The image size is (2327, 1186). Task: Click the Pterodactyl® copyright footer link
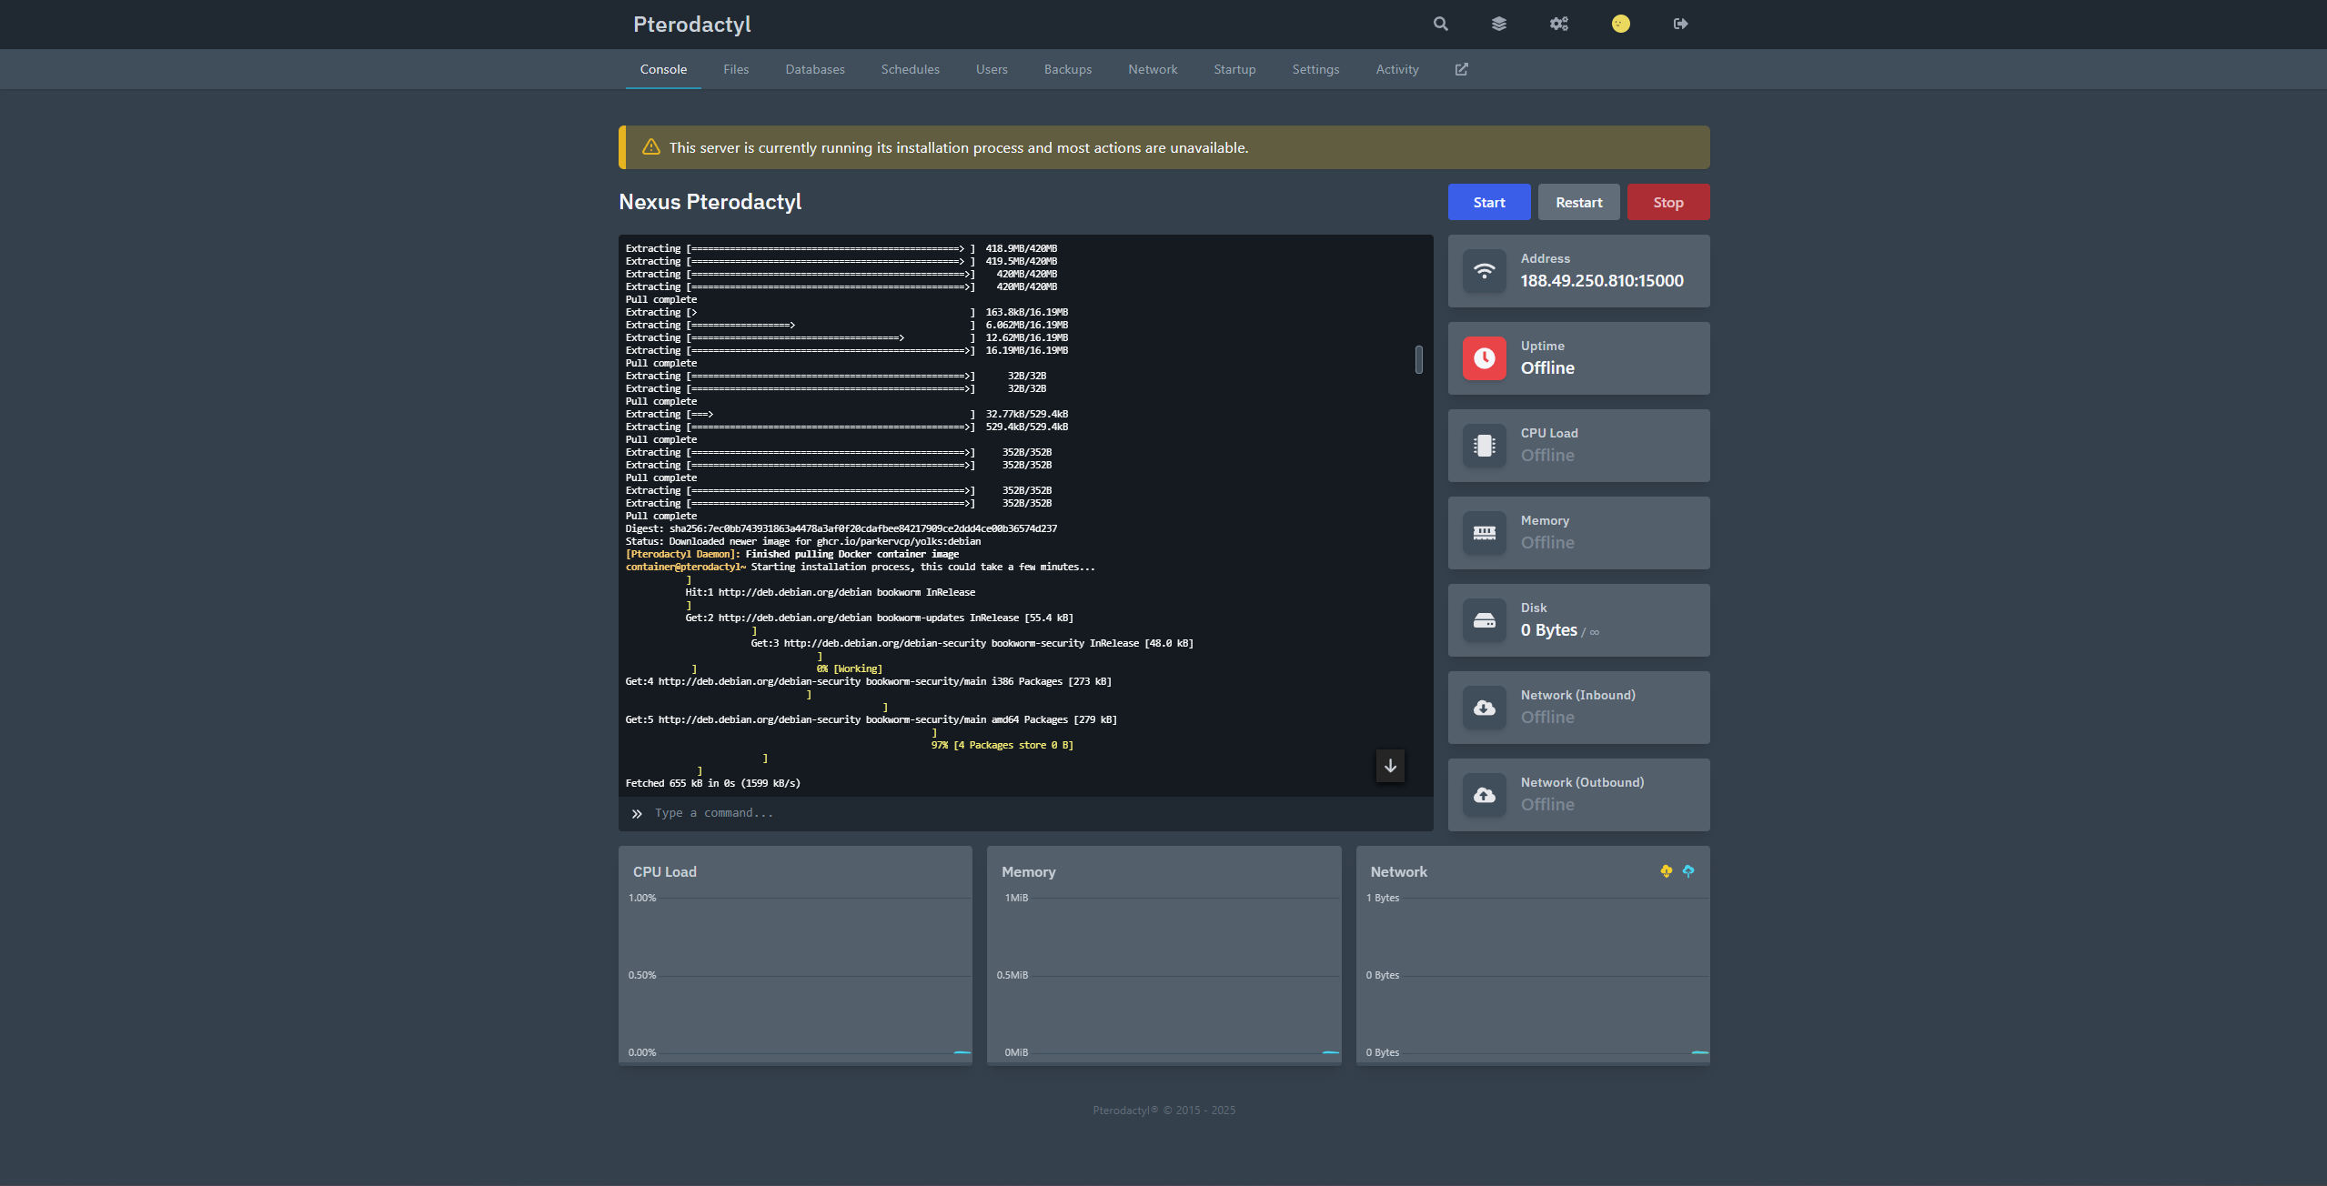(1126, 1111)
